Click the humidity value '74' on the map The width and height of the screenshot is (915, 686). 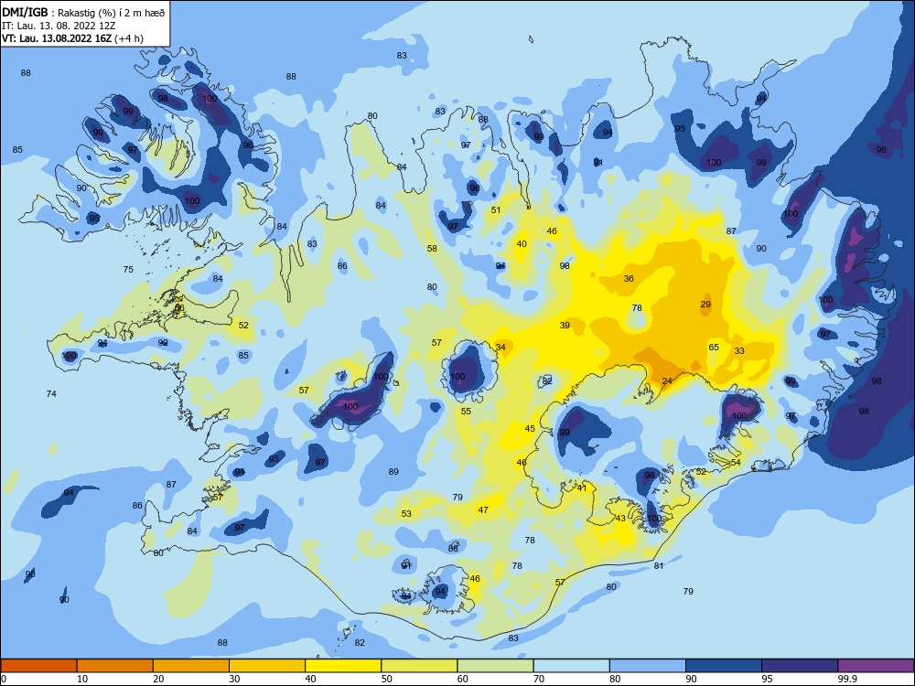(x=51, y=393)
